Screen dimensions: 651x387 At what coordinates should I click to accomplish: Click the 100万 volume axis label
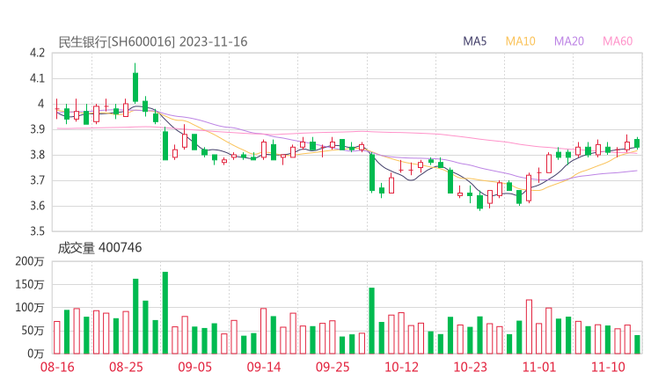pyautogui.click(x=30, y=308)
